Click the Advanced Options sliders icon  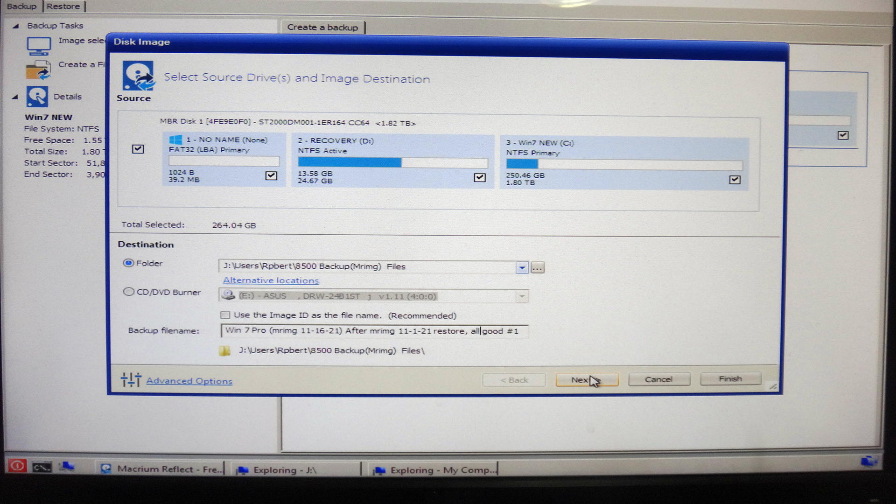pyautogui.click(x=131, y=379)
